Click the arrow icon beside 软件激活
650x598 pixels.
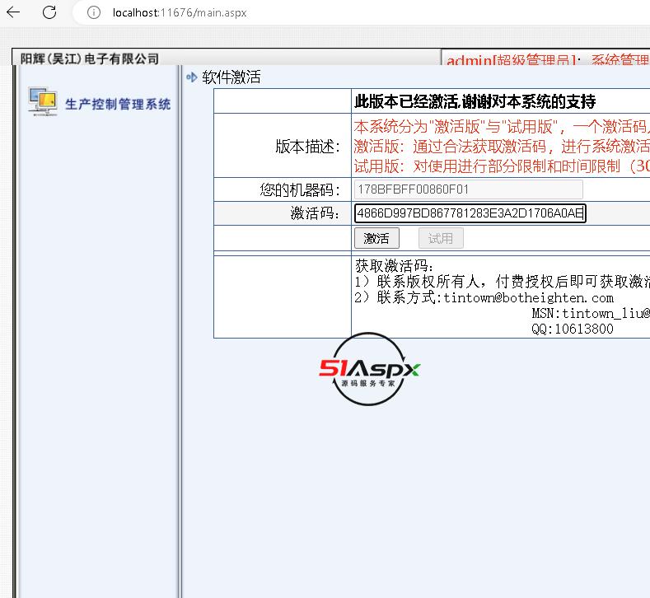(x=191, y=77)
